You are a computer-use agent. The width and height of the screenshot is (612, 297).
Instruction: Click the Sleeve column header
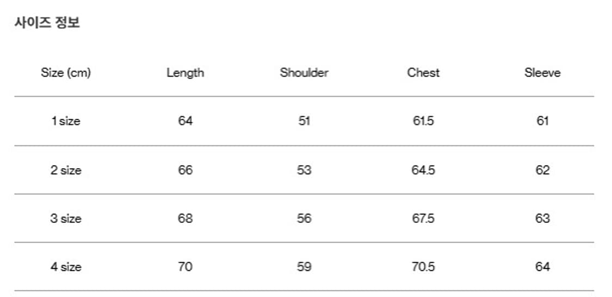(x=542, y=72)
